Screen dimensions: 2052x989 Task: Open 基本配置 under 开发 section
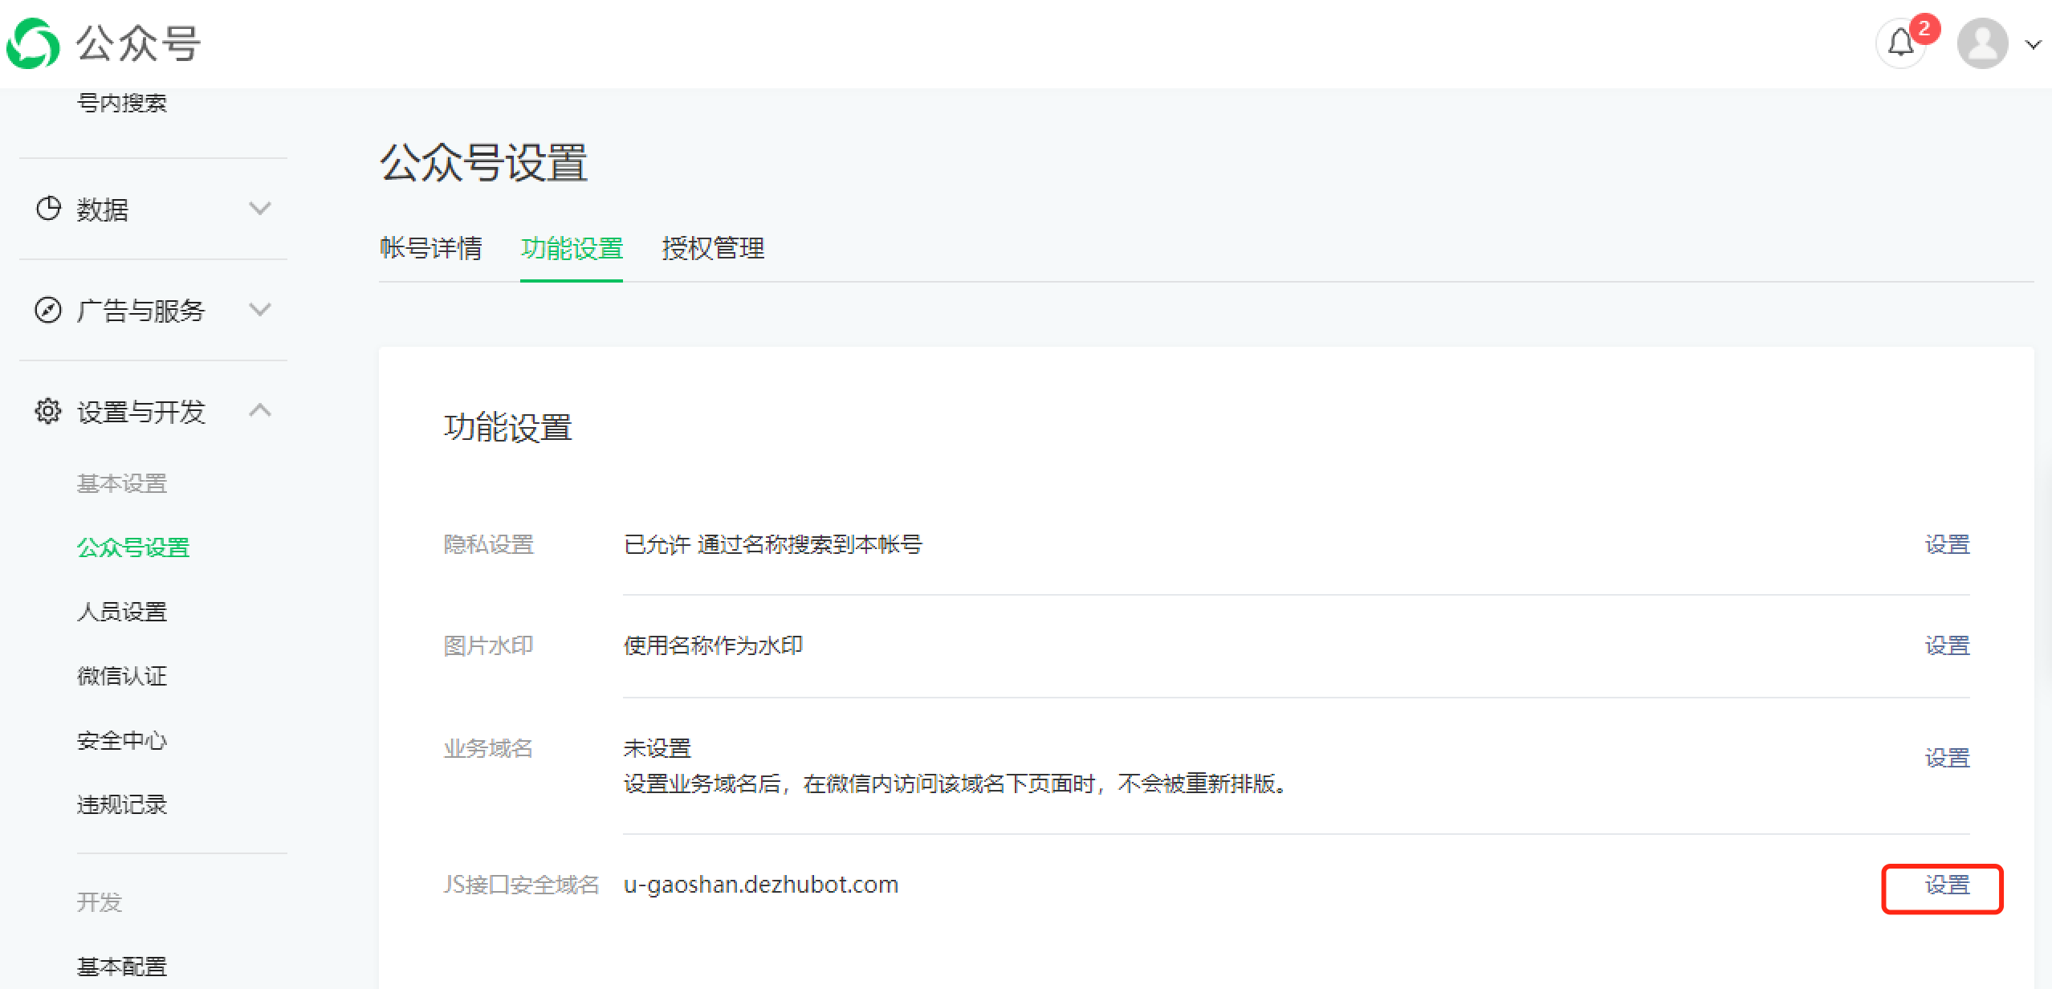click(122, 966)
